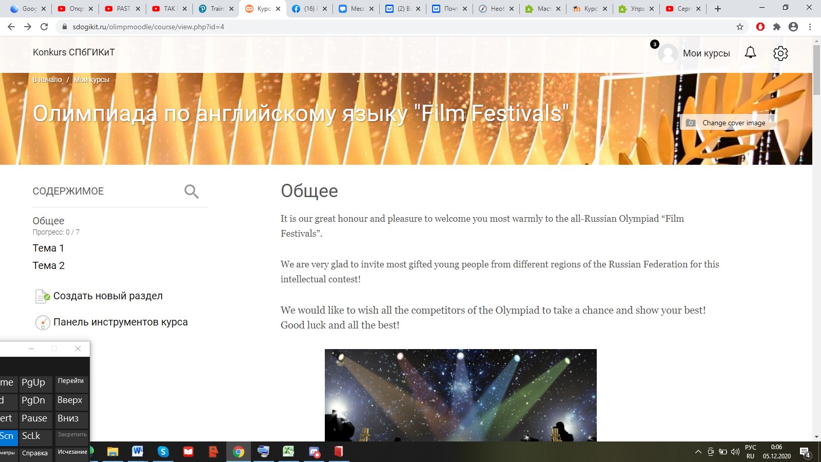Open the volume icon in system tray
821x462 pixels.
[735, 452]
